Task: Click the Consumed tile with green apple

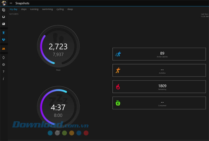Action: click(x=159, y=103)
